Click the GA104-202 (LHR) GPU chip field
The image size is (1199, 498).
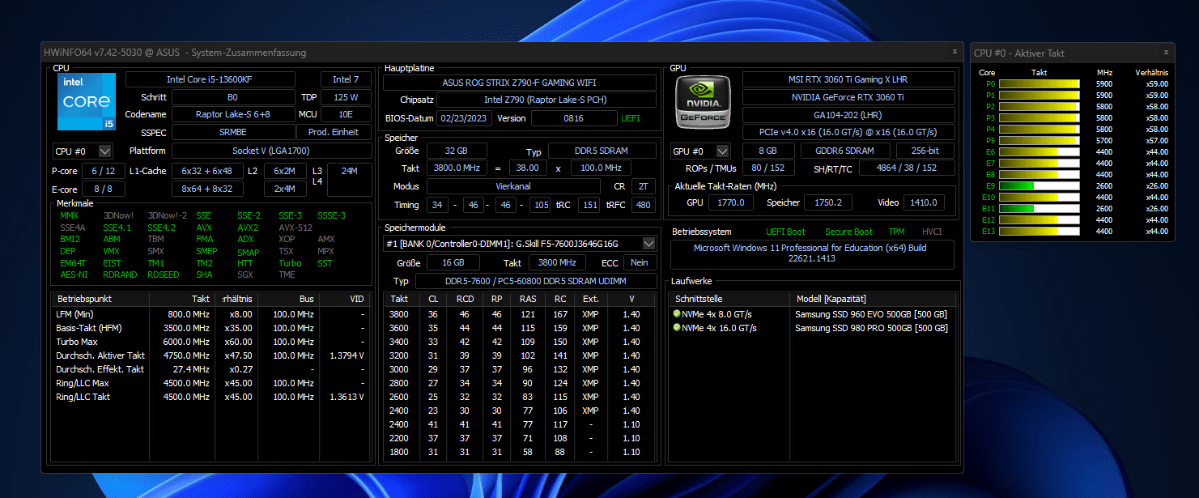tap(848, 114)
